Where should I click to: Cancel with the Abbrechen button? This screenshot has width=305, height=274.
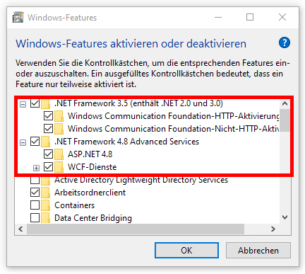[x=258, y=251]
